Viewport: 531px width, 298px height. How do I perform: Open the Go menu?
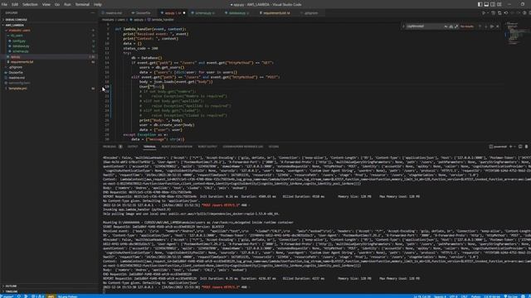57,4
